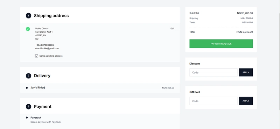The height and width of the screenshot is (129, 280).
Task: Click the Total label in summary
Action: [x=192, y=32]
